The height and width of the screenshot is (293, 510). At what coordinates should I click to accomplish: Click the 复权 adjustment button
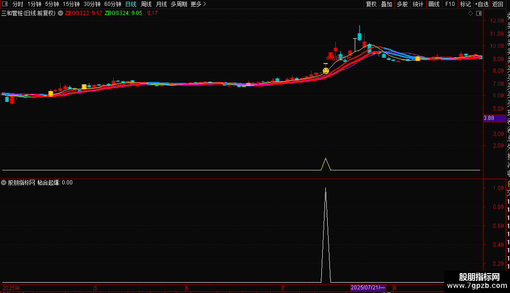tap(371, 4)
